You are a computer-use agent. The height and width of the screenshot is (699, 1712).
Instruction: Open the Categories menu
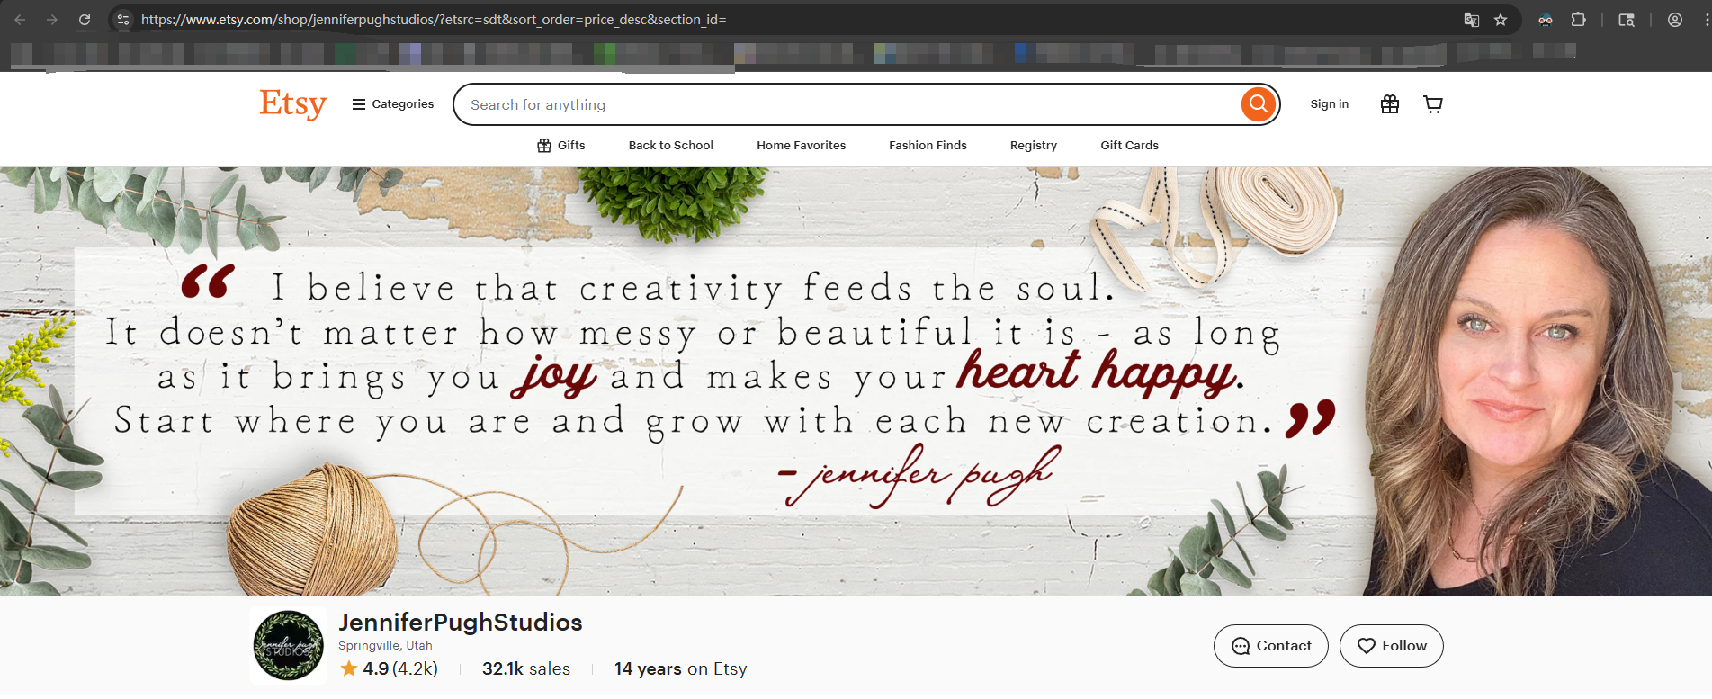(393, 104)
